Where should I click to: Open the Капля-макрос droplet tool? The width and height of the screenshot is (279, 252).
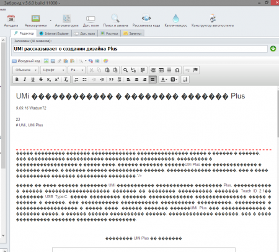pyautogui.click(x=175, y=21)
